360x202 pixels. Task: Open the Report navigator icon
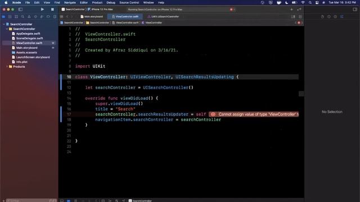[55, 17]
